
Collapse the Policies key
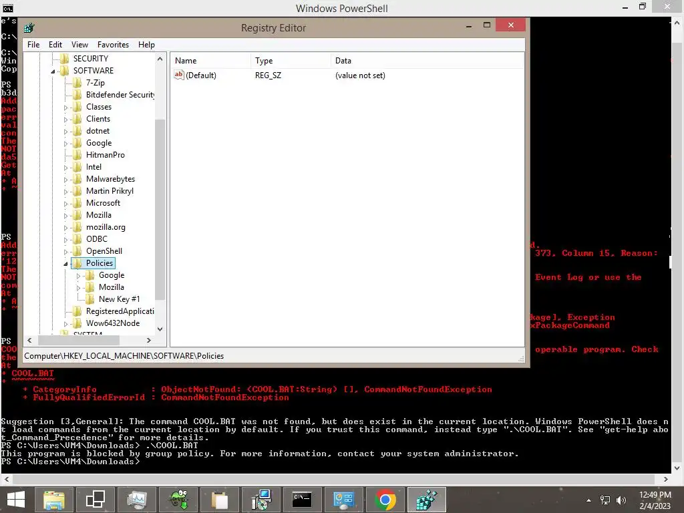coord(65,263)
